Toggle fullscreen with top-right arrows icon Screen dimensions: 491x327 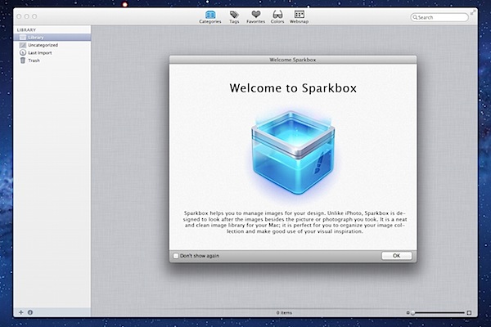473,12
